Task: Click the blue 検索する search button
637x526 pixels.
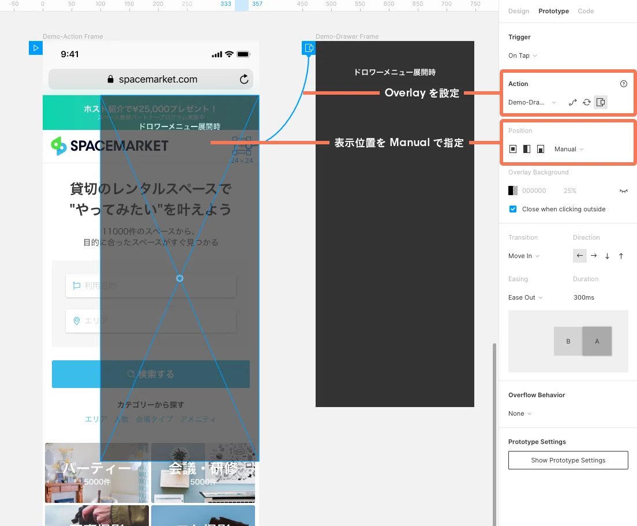Action: tap(151, 374)
